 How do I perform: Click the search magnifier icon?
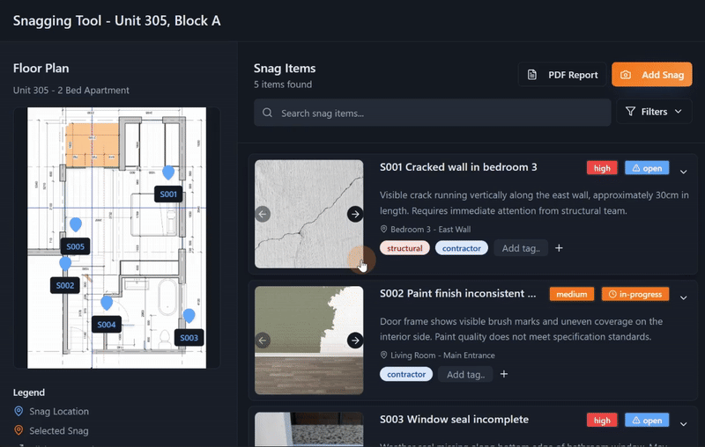click(x=268, y=113)
